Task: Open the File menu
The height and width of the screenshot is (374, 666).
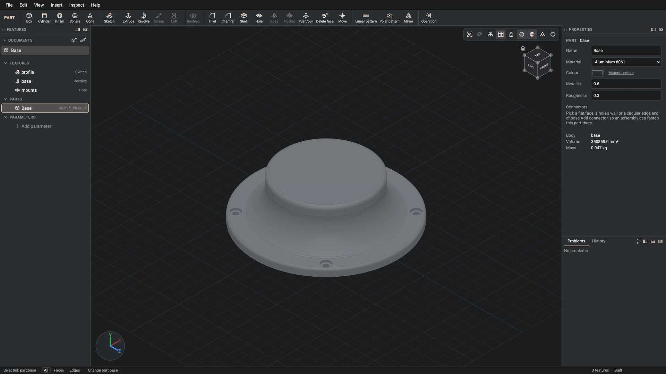Action: click(x=9, y=5)
